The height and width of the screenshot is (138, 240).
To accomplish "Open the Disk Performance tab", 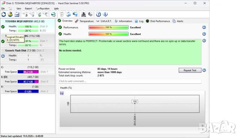I will pyautogui.click(x=158, y=21).
